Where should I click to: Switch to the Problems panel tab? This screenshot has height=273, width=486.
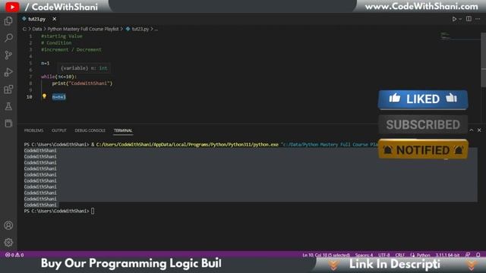pos(33,130)
